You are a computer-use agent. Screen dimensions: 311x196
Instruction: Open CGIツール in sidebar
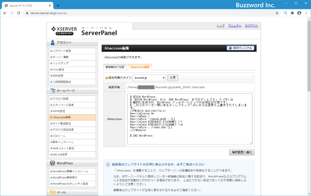click(x=72, y=136)
